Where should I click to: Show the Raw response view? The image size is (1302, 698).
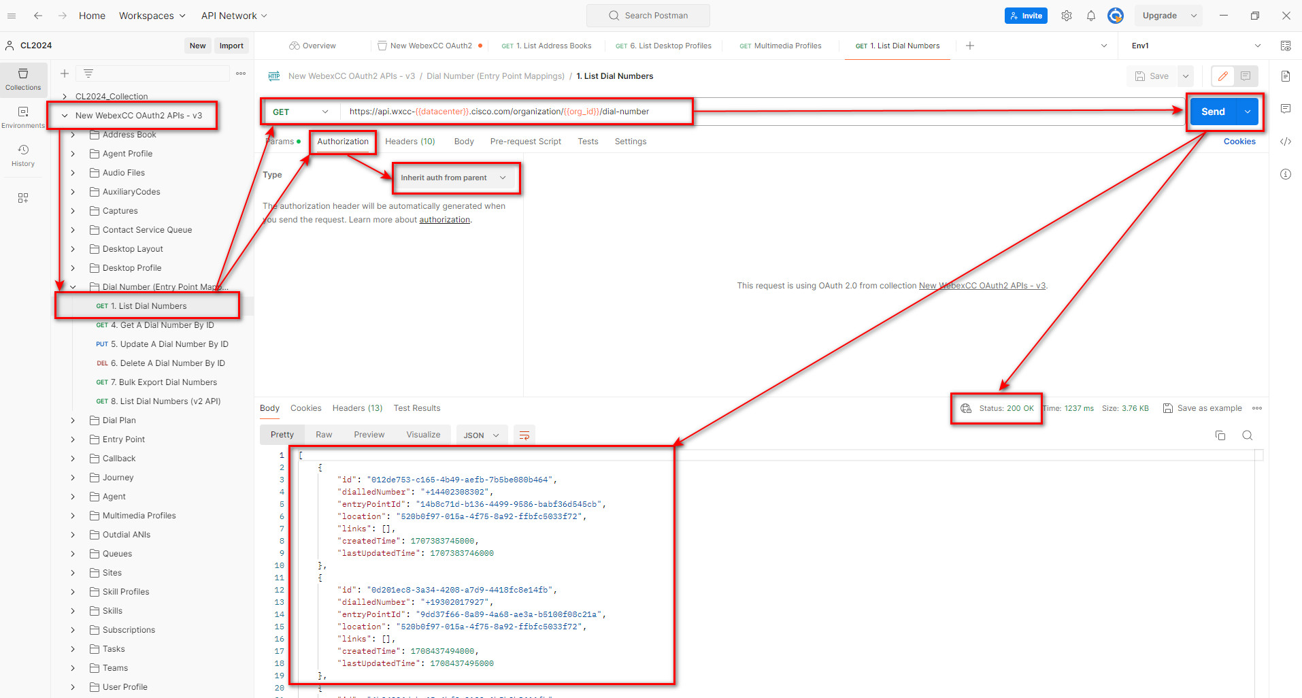pos(324,435)
